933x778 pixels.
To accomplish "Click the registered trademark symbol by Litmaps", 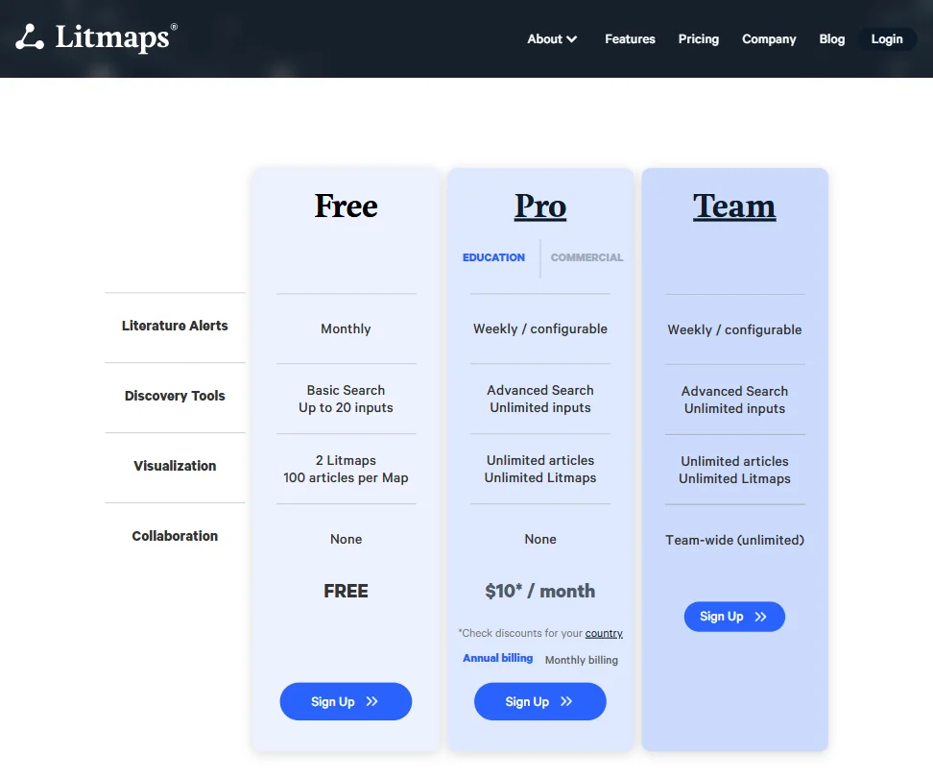I will (x=174, y=27).
